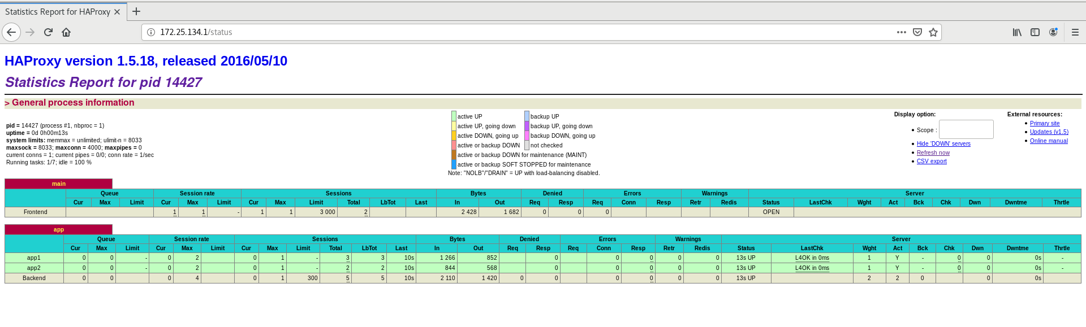Screen dimensions: 1086x327
Task: Click the 2 110 bytes in for Backend
Action: click(x=448, y=278)
